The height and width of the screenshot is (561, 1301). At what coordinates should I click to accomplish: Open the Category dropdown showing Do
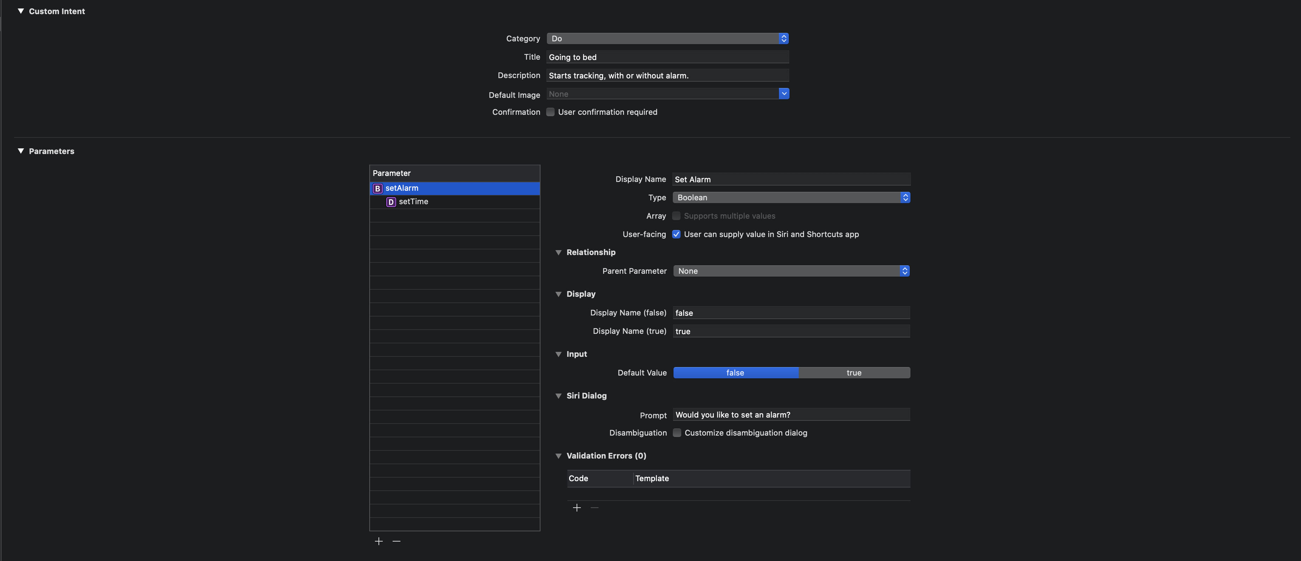pyautogui.click(x=667, y=39)
